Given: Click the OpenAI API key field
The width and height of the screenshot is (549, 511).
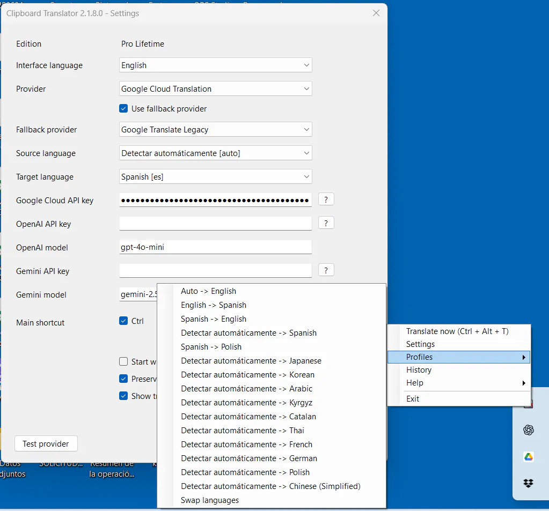Looking at the screenshot, I should (x=215, y=224).
